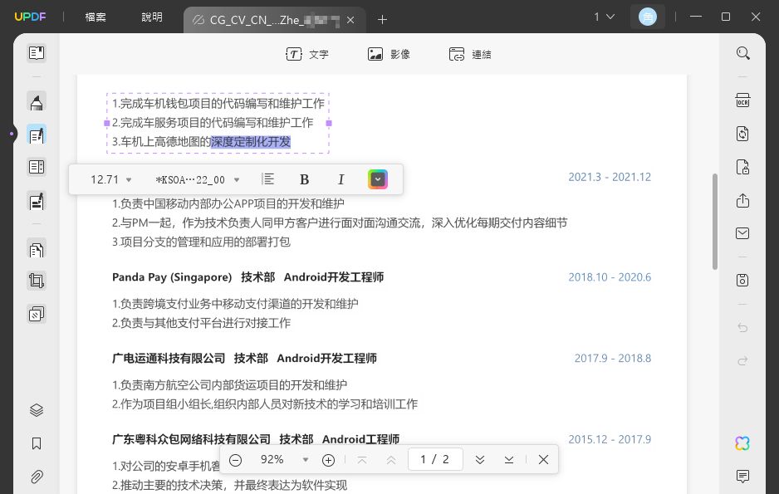Add text with the 文字 tool
779x494 pixels.
click(307, 54)
